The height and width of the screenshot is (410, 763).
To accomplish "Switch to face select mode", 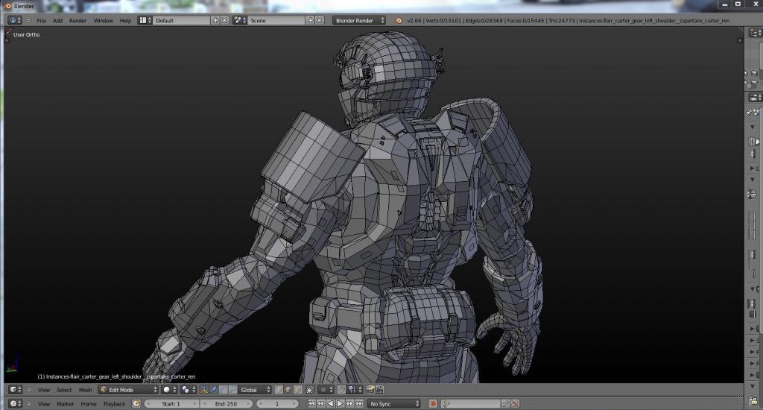I will (x=297, y=390).
